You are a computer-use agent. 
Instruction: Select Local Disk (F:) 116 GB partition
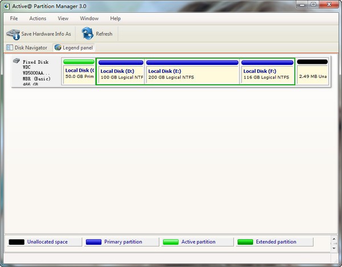[x=267, y=73]
